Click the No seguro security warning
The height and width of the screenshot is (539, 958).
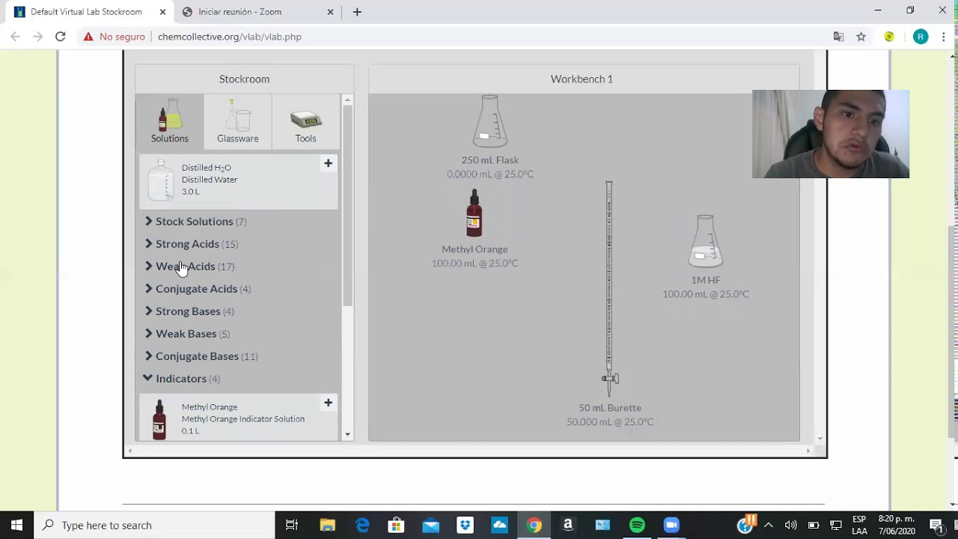[x=115, y=37]
